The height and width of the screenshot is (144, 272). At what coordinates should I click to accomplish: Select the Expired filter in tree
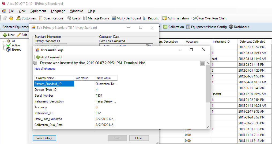pos(16,50)
